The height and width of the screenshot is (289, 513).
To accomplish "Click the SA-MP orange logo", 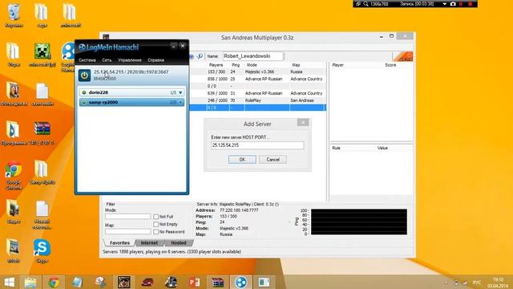I will click(402, 56).
